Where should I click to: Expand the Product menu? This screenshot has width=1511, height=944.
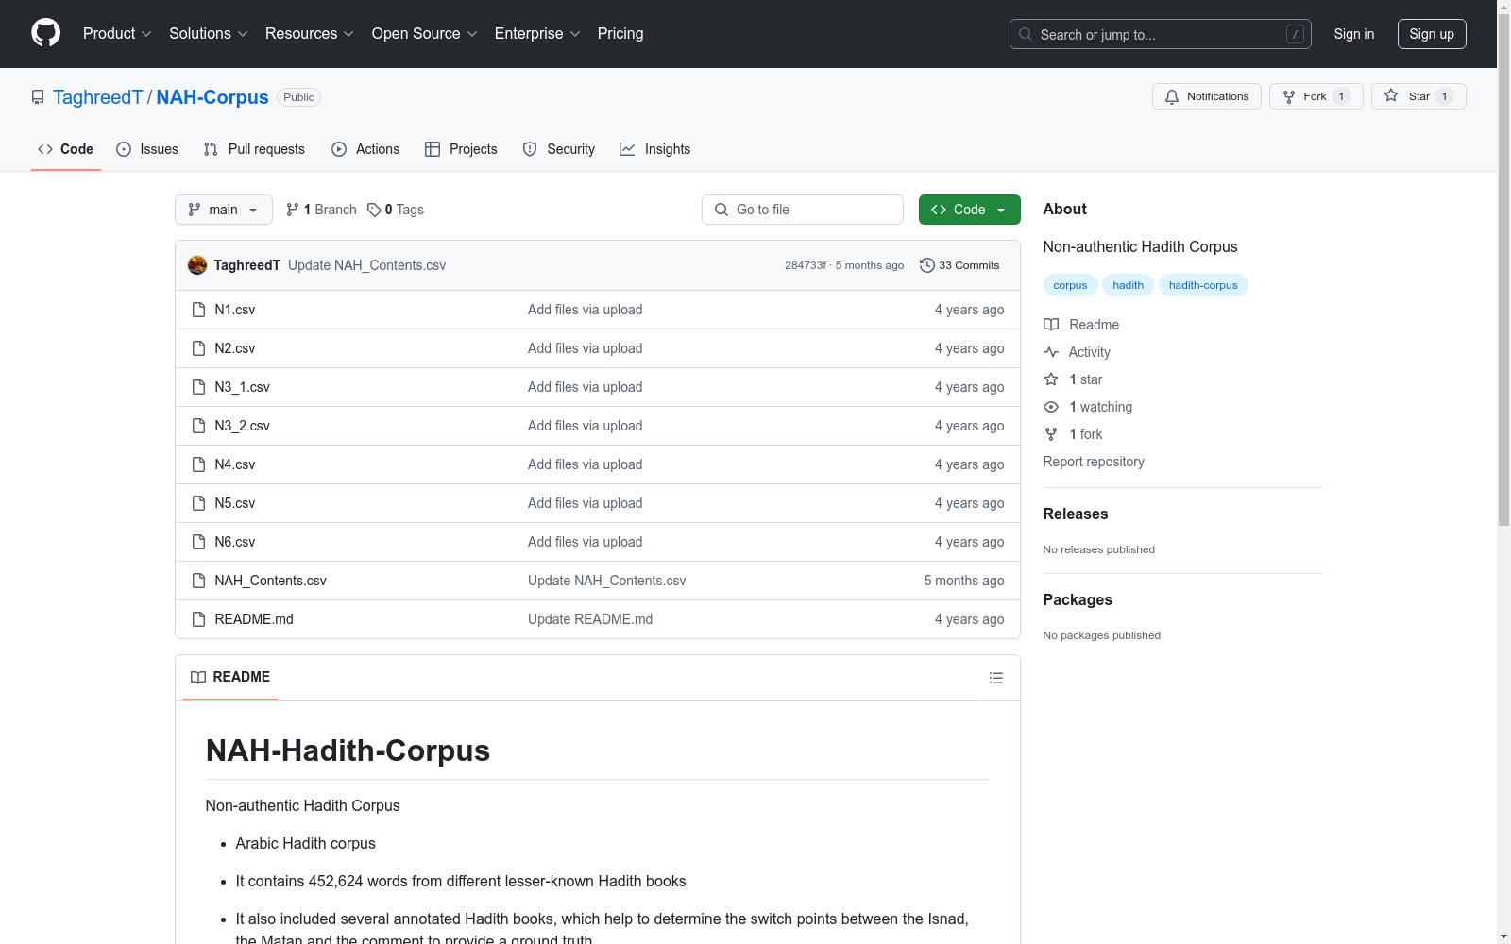(x=117, y=33)
